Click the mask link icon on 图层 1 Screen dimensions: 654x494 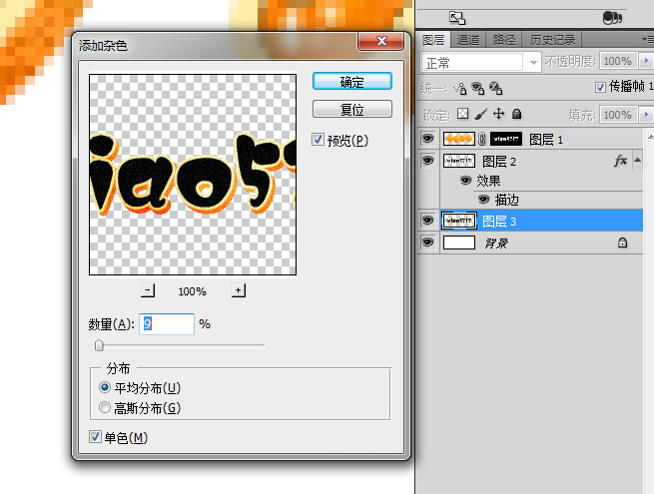pyautogui.click(x=479, y=141)
